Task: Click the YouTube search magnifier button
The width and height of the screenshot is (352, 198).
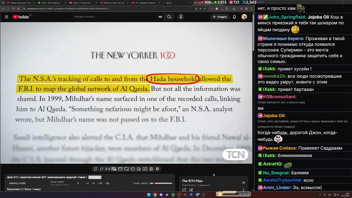Action: point(169,17)
